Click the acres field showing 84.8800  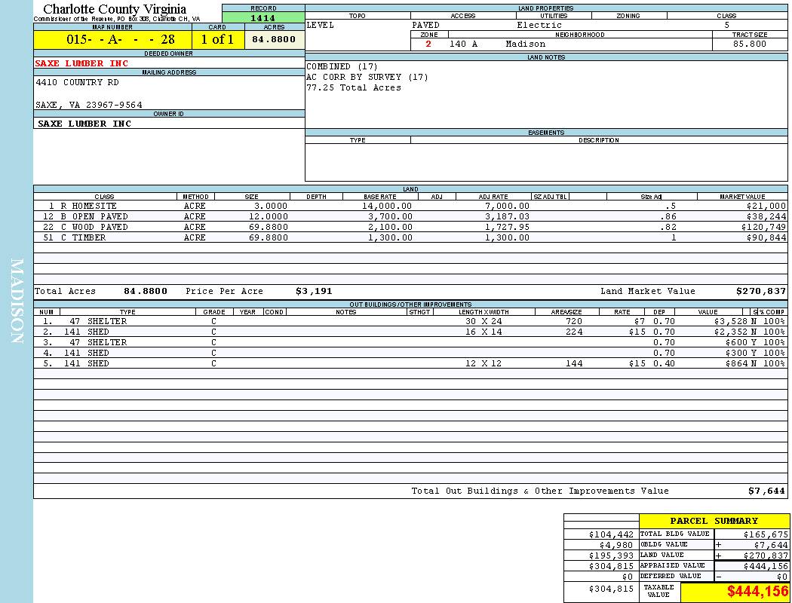274,39
